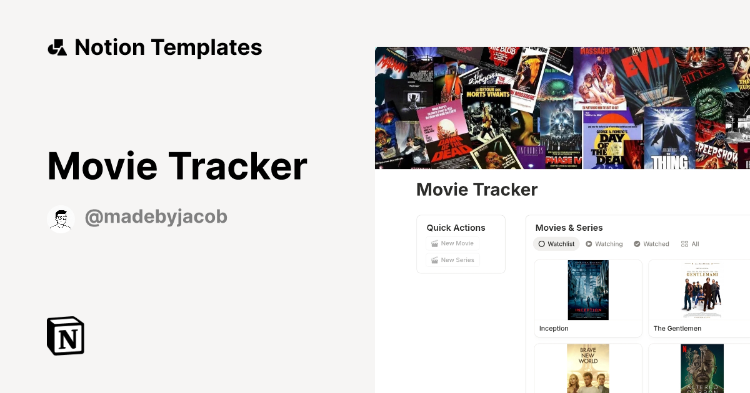The height and width of the screenshot is (393, 750).
Task: Click the Notion logo in the bottom left
Action: coord(65,336)
